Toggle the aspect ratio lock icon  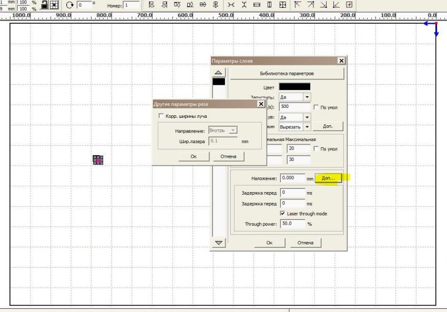coord(45,5)
